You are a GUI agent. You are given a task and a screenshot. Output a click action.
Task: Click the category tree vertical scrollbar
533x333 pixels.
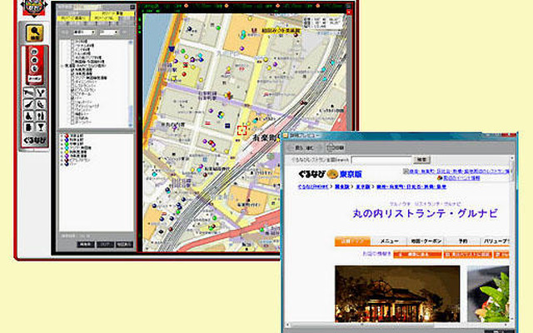tap(131, 83)
